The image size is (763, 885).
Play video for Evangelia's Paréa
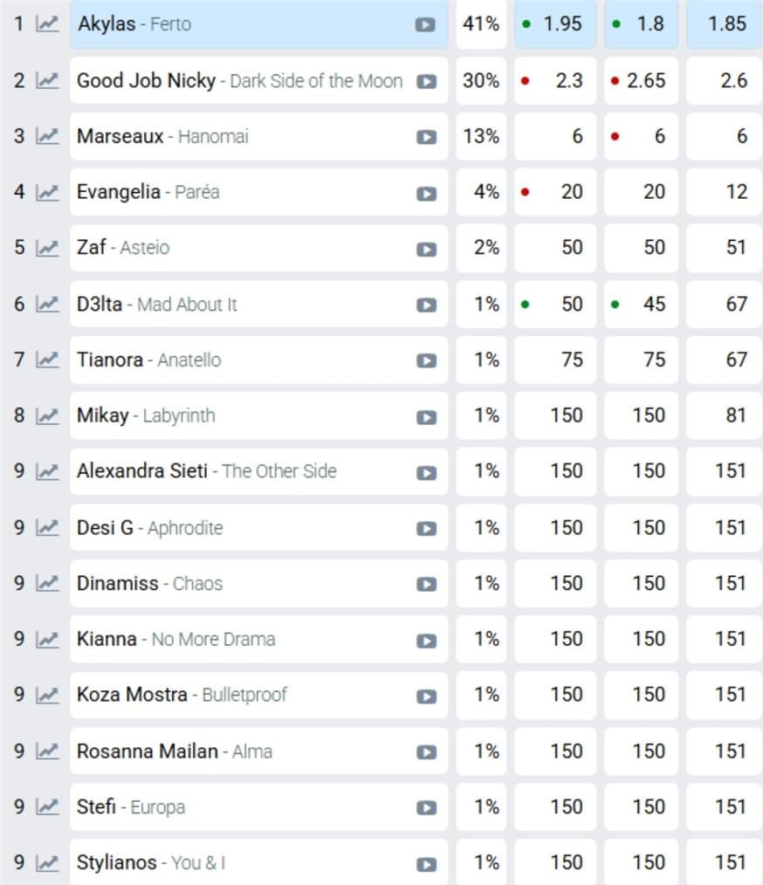click(x=426, y=193)
